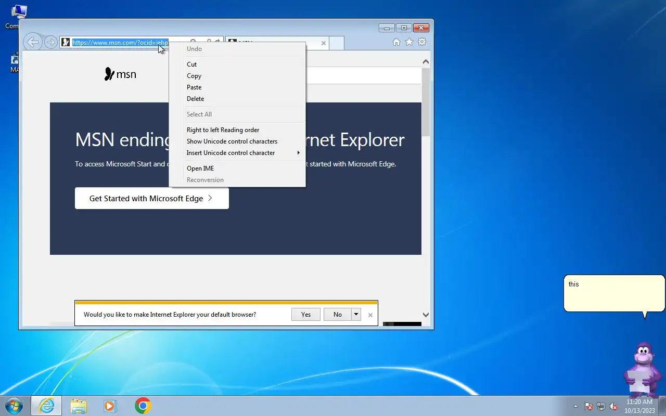Select Show Unicode control characters
Viewport: 666px width, 416px height.
237,141
